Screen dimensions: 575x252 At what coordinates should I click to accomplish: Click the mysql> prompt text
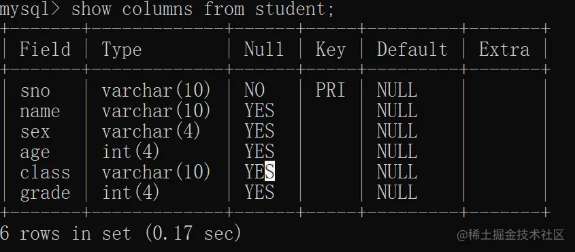(30, 10)
